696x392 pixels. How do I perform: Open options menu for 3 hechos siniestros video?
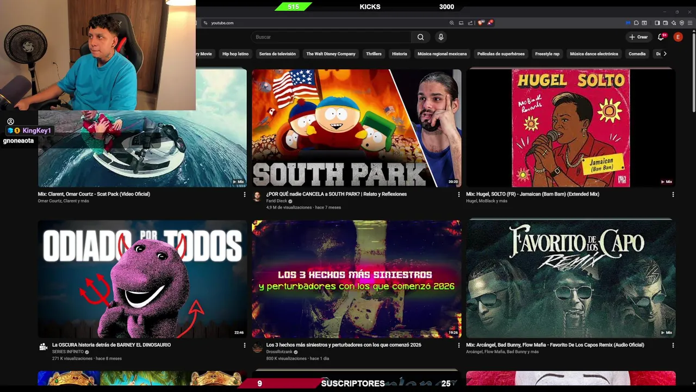coord(458,345)
